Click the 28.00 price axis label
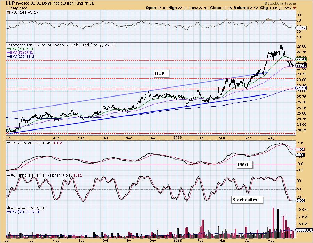This screenshot has width=313, height=243. pos(302,47)
